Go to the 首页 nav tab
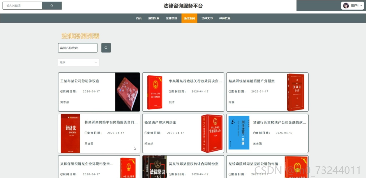366x178 pixels. tap(139, 18)
